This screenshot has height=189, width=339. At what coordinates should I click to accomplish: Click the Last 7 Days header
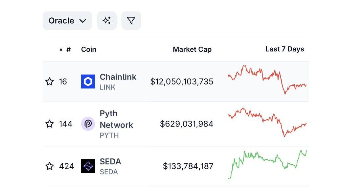coord(284,49)
